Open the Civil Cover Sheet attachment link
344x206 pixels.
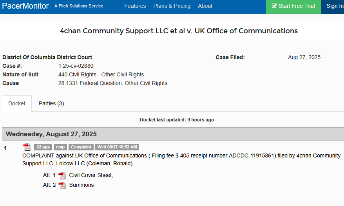[x=91, y=175]
